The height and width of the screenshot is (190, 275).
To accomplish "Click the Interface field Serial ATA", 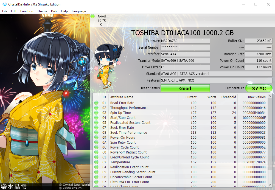I will click(185, 54).
